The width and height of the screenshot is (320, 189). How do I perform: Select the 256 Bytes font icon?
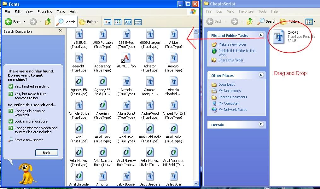(x=126, y=34)
